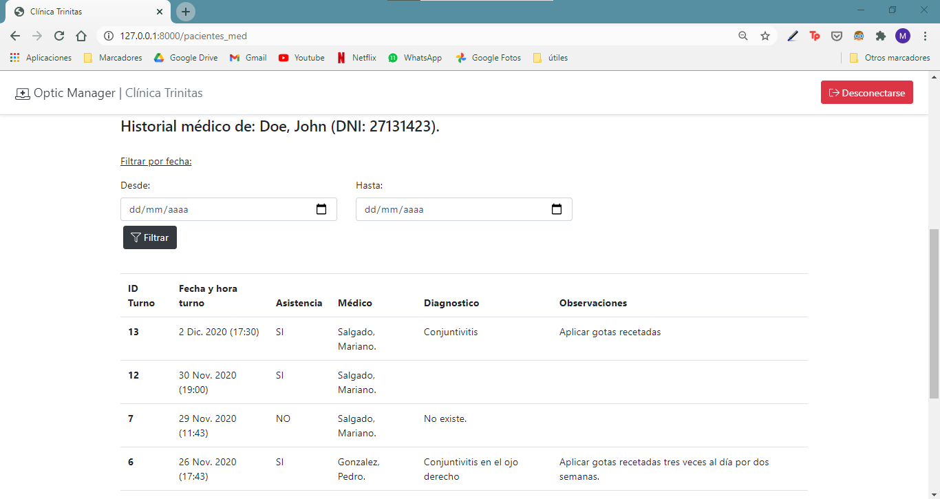Bookmark this page with the star icon
The image size is (940, 499).
tap(765, 36)
